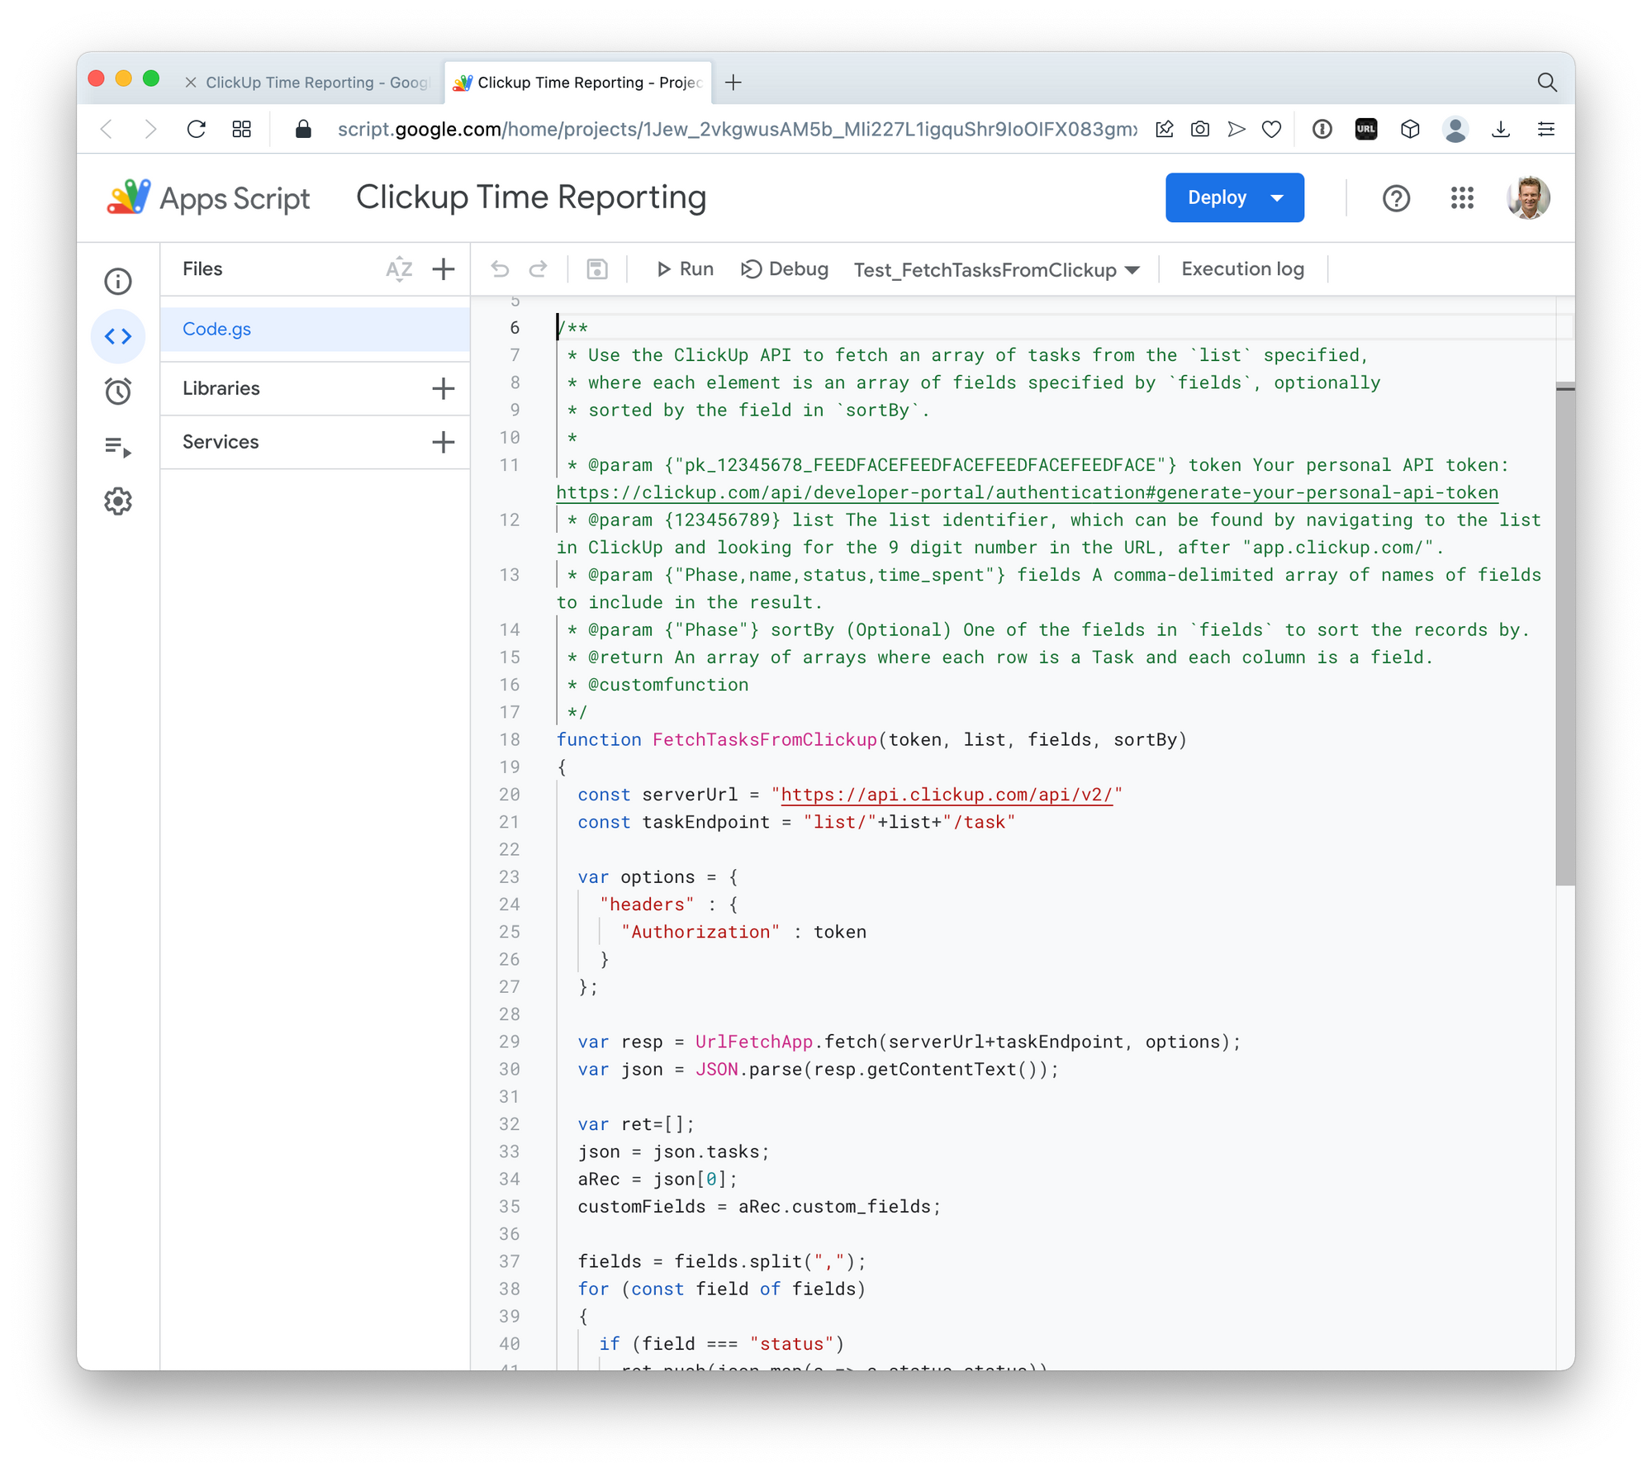Click the Clickup Time Reporting project title
This screenshot has height=1472, width=1652.
(531, 198)
